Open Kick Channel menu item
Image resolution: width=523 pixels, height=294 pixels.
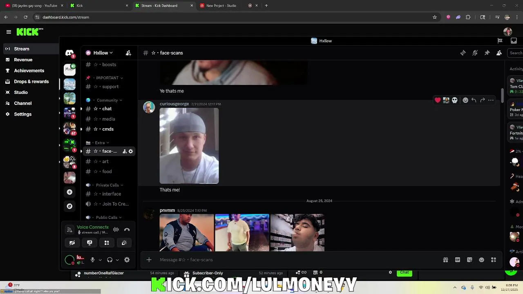(22, 103)
